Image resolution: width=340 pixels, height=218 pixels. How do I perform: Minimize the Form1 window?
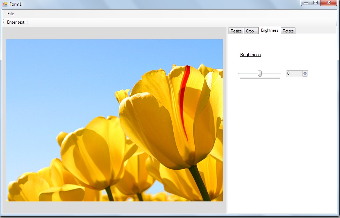[306, 3]
